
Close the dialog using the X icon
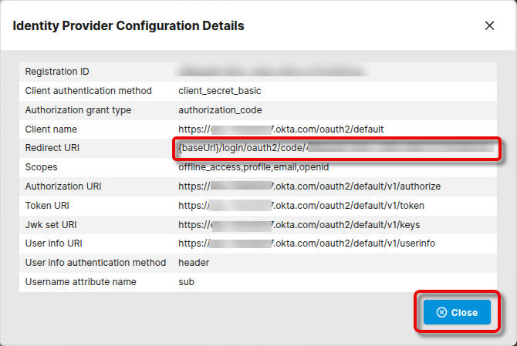(489, 25)
